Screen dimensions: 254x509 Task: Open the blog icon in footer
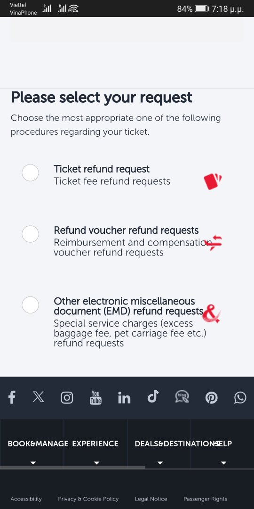click(x=182, y=397)
